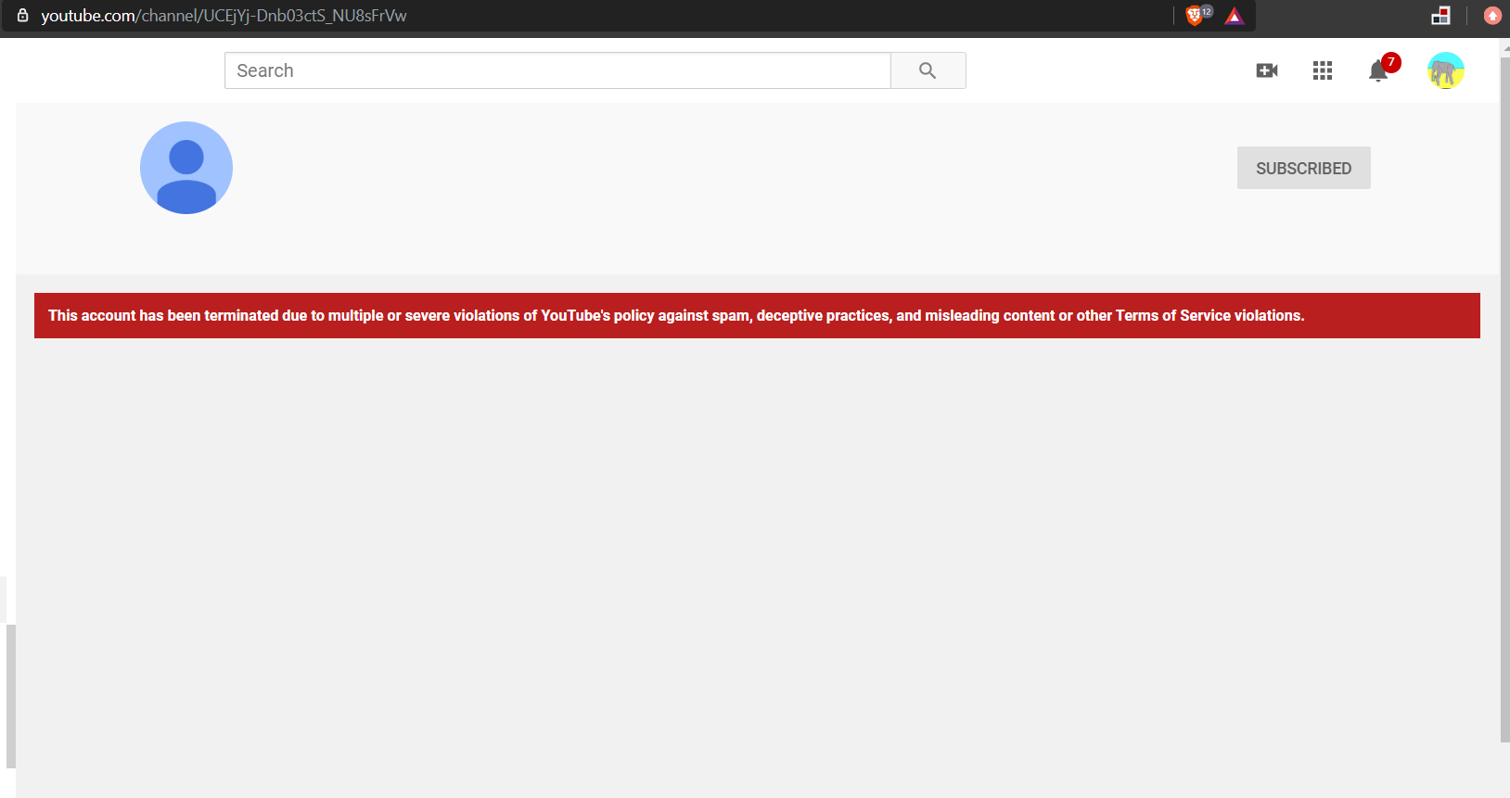Open the create video camera icon
The height and width of the screenshot is (798, 1510).
[1267, 70]
